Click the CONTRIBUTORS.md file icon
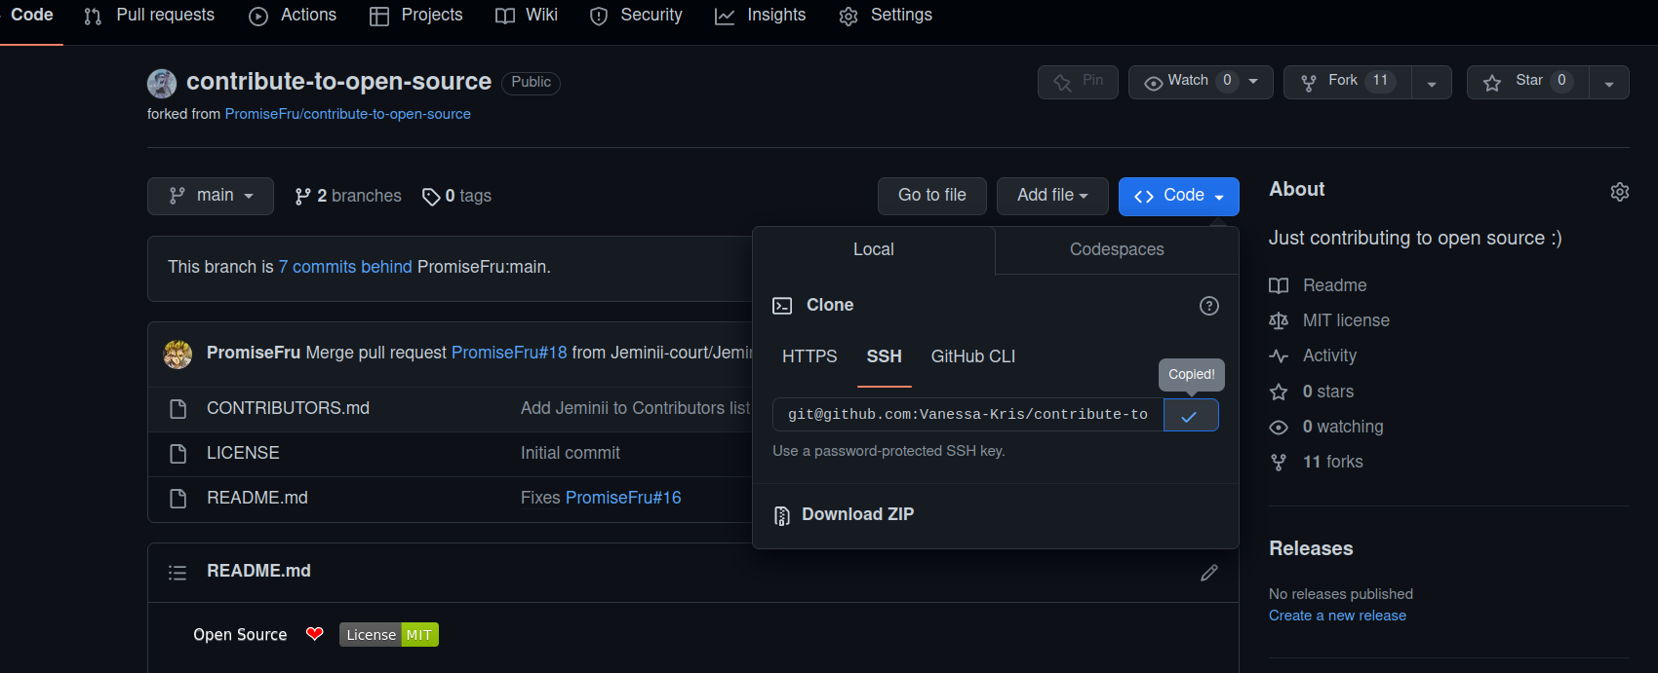 click(x=178, y=408)
